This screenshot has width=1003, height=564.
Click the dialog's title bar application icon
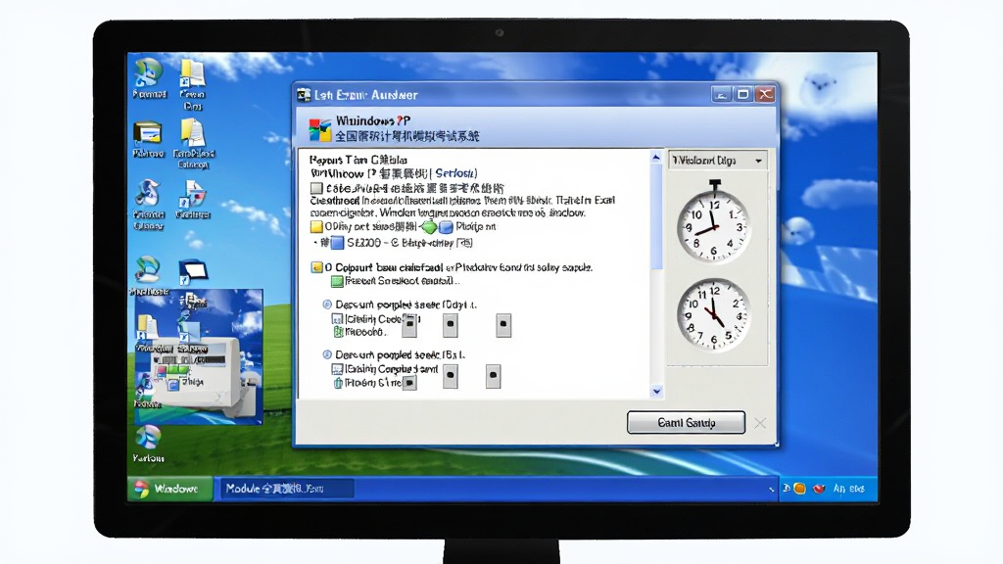point(304,95)
